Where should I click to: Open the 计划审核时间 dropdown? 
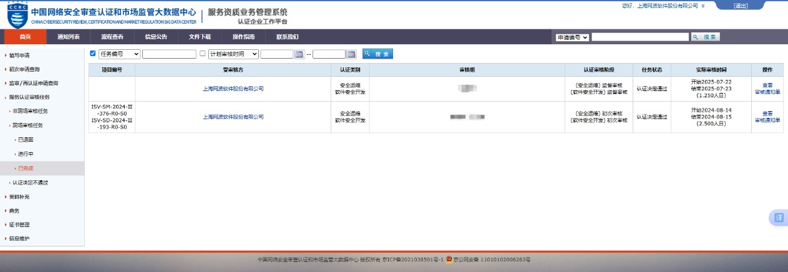[x=233, y=54]
